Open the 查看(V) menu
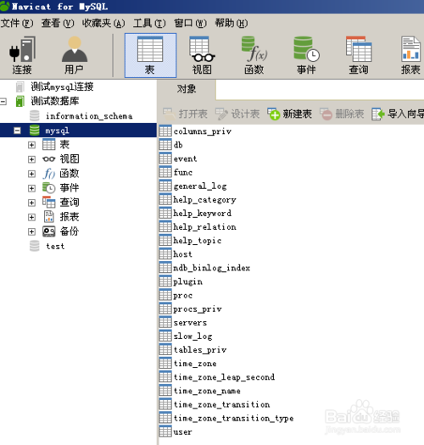The width and height of the screenshot is (424, 445). point(58,23)
